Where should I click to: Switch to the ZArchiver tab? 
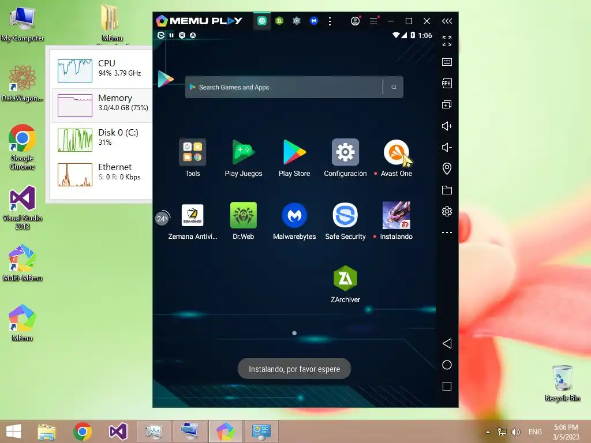coord(279,21)
